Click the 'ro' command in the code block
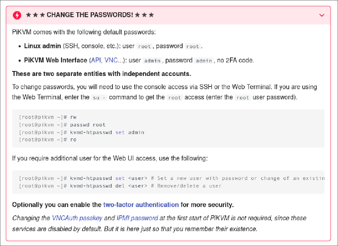 click(73, 139)
